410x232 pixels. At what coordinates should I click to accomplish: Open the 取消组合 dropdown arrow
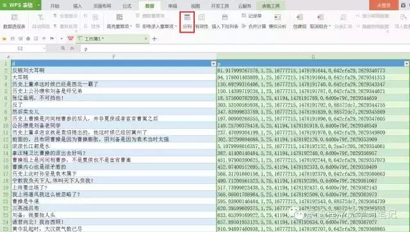330,26
